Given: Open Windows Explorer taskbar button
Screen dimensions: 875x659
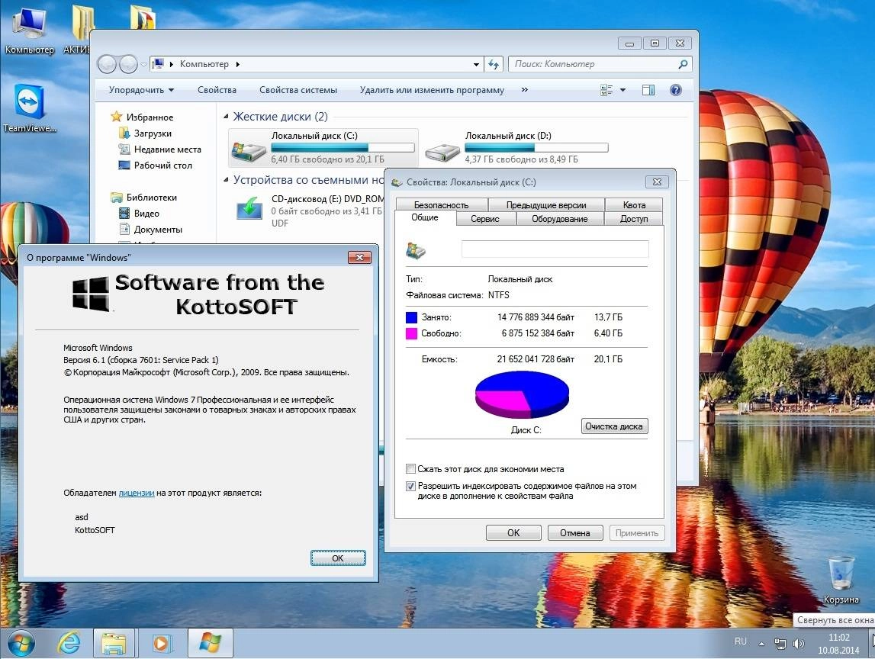Looking at the screenshot, I should (x=114, y=644).
